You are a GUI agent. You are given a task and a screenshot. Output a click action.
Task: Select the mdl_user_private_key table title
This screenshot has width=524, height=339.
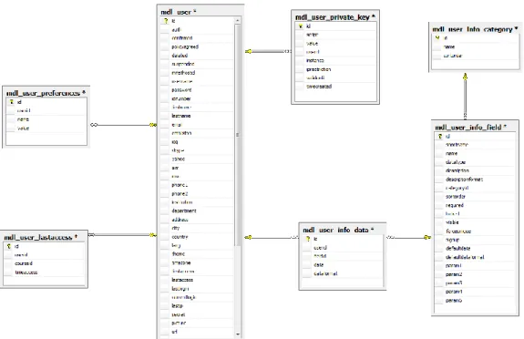(334, 17)
